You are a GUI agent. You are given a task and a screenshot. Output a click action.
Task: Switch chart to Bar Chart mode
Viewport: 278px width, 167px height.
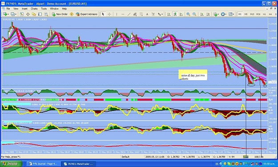click(169, 14)
